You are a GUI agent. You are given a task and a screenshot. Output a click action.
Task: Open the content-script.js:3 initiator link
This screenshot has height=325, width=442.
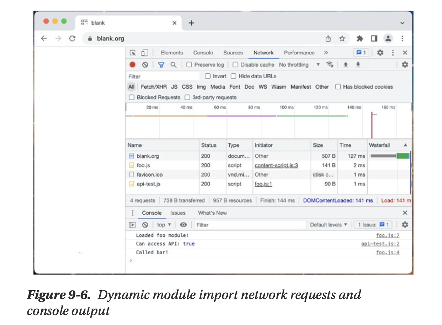pyautogui.click(x=276, y=165)
